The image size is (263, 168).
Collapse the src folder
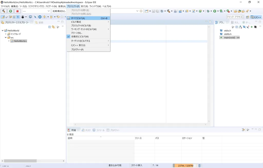tap(6, 38)
